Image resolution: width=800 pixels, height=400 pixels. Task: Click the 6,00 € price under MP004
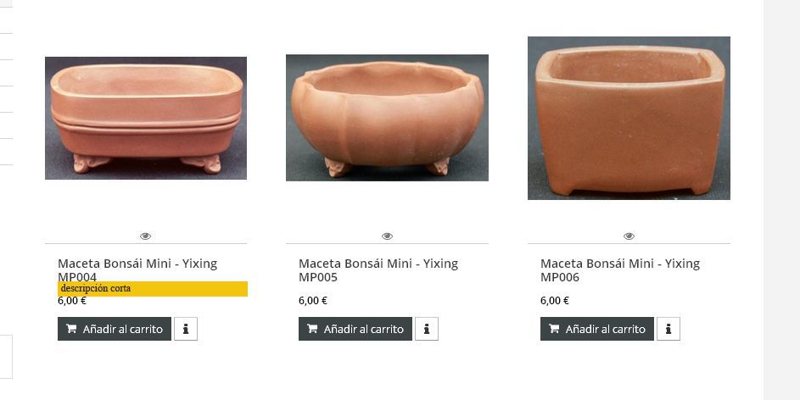[72, 301]
